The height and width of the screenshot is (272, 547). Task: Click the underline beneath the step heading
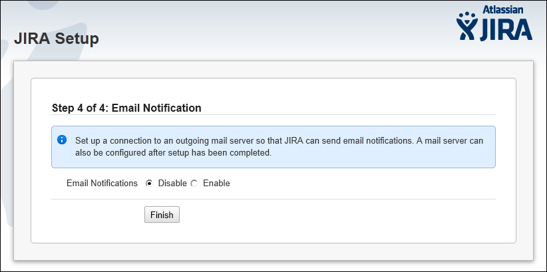pos(273,115)
